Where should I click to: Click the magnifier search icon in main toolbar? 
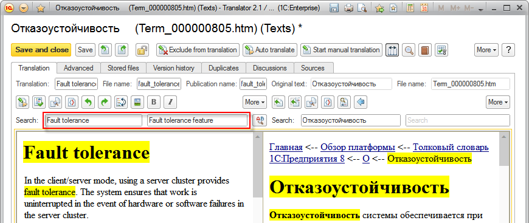click(x=409, y=50)
